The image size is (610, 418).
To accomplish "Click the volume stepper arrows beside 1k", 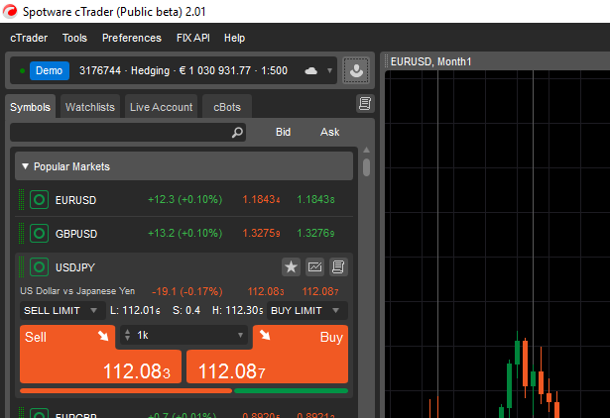I will pos(127,335).
